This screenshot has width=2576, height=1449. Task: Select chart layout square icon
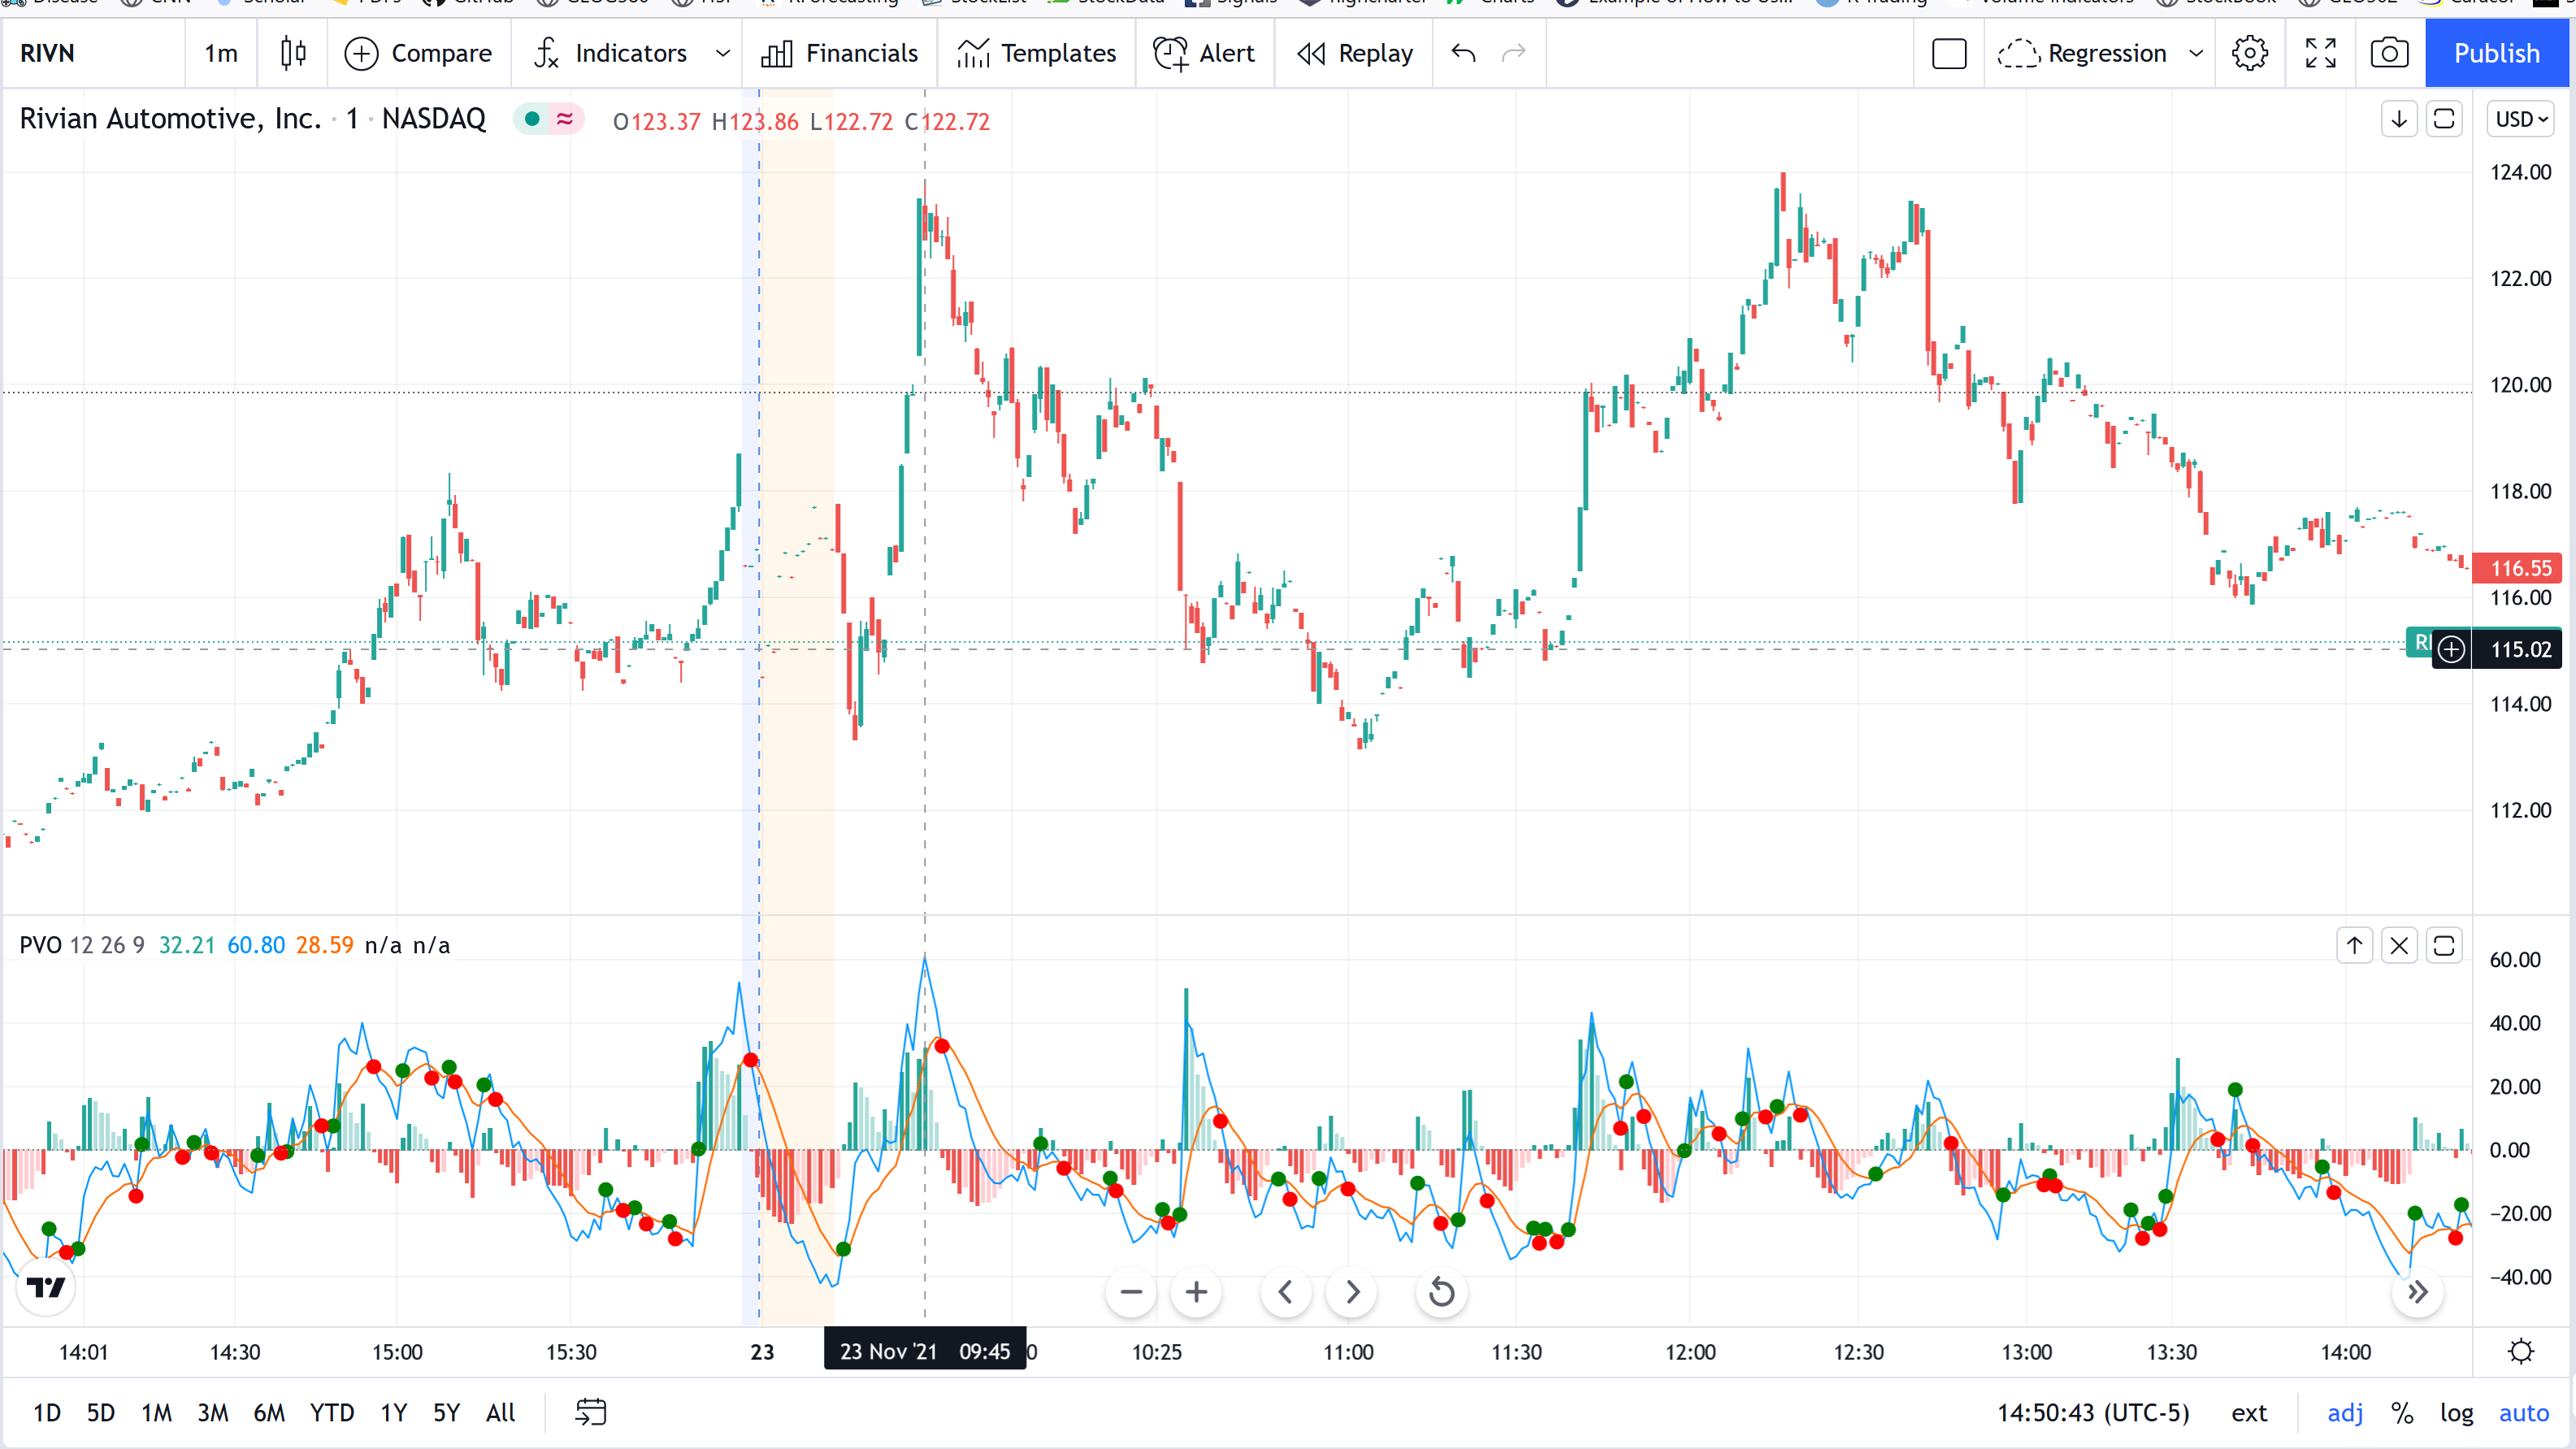(x=1949, y=53)
